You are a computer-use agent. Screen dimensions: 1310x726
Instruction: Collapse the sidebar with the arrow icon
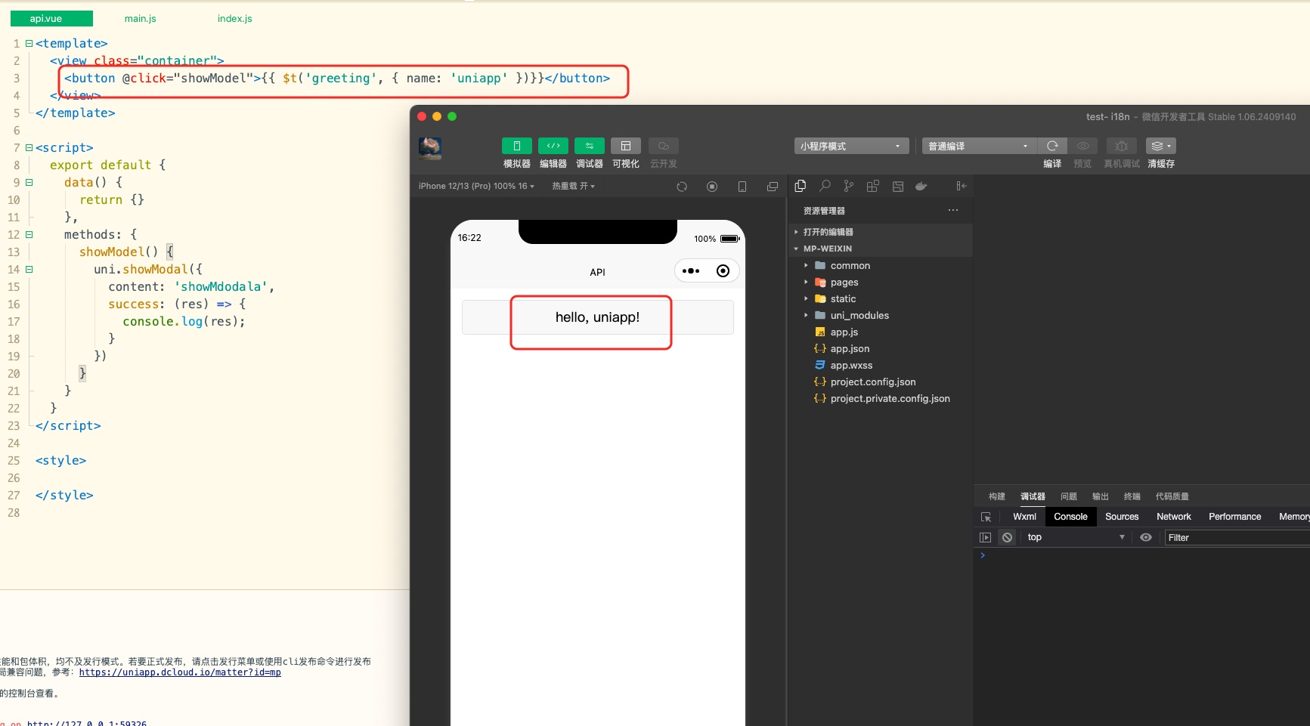coord(961,186)
